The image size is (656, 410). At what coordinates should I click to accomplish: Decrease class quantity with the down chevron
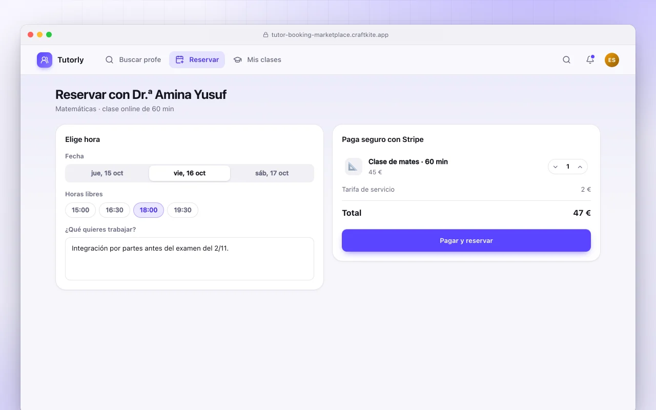point(556,167)
